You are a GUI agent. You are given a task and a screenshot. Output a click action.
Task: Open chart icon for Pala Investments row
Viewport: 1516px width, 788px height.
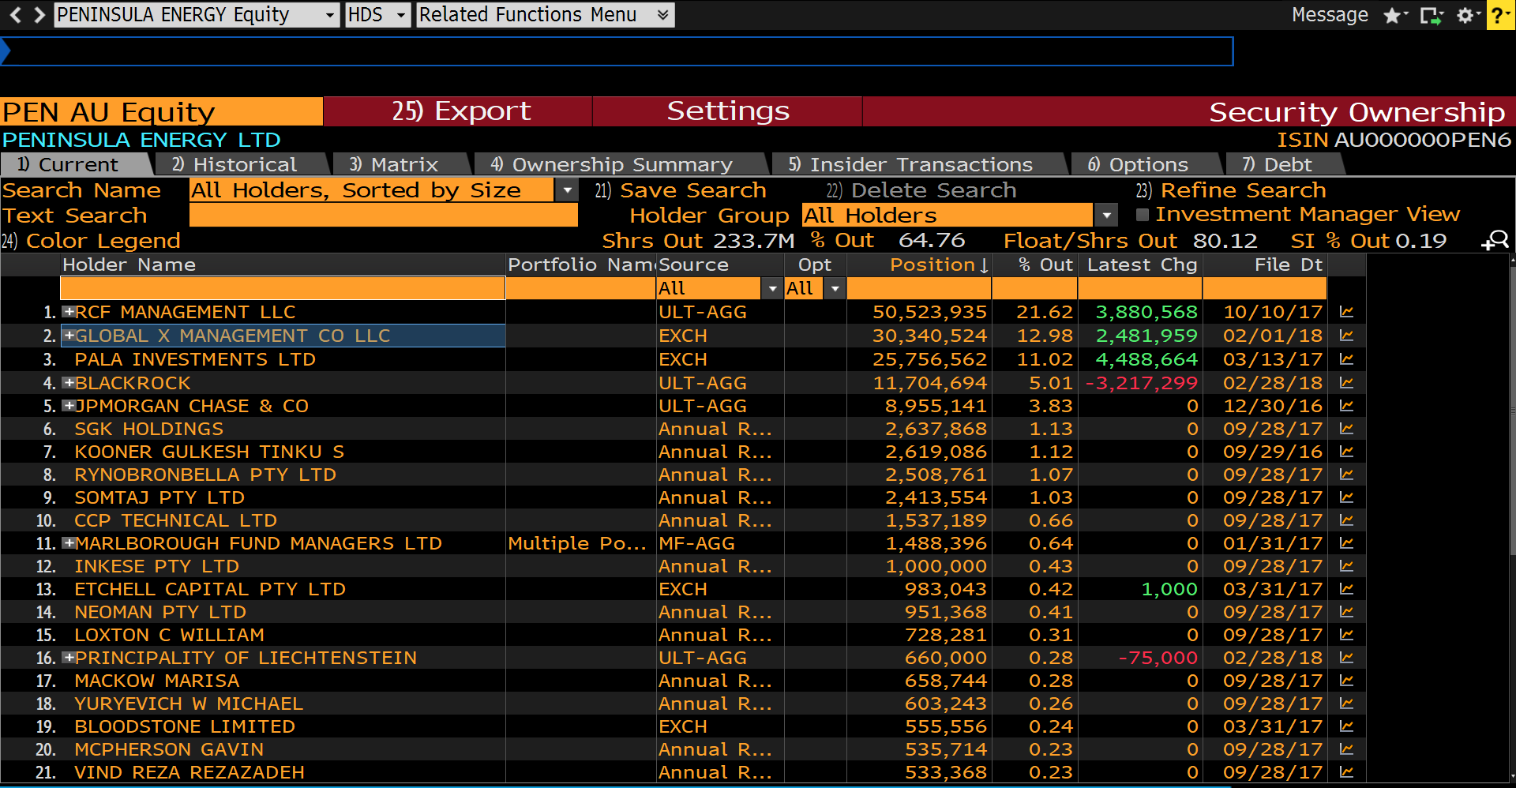pyautogui.click(x=1346, y=360)
